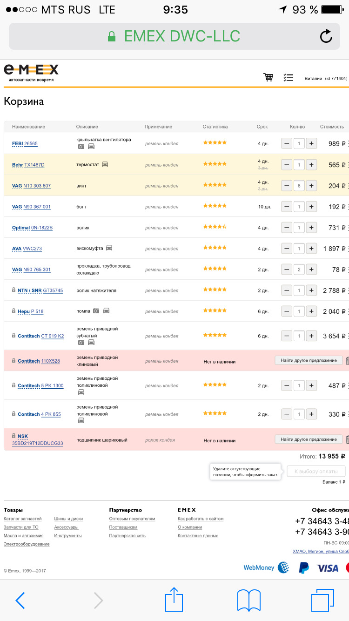349x621 pixels.
Task: Tap Safari share icon
Action: pos(174,600)
